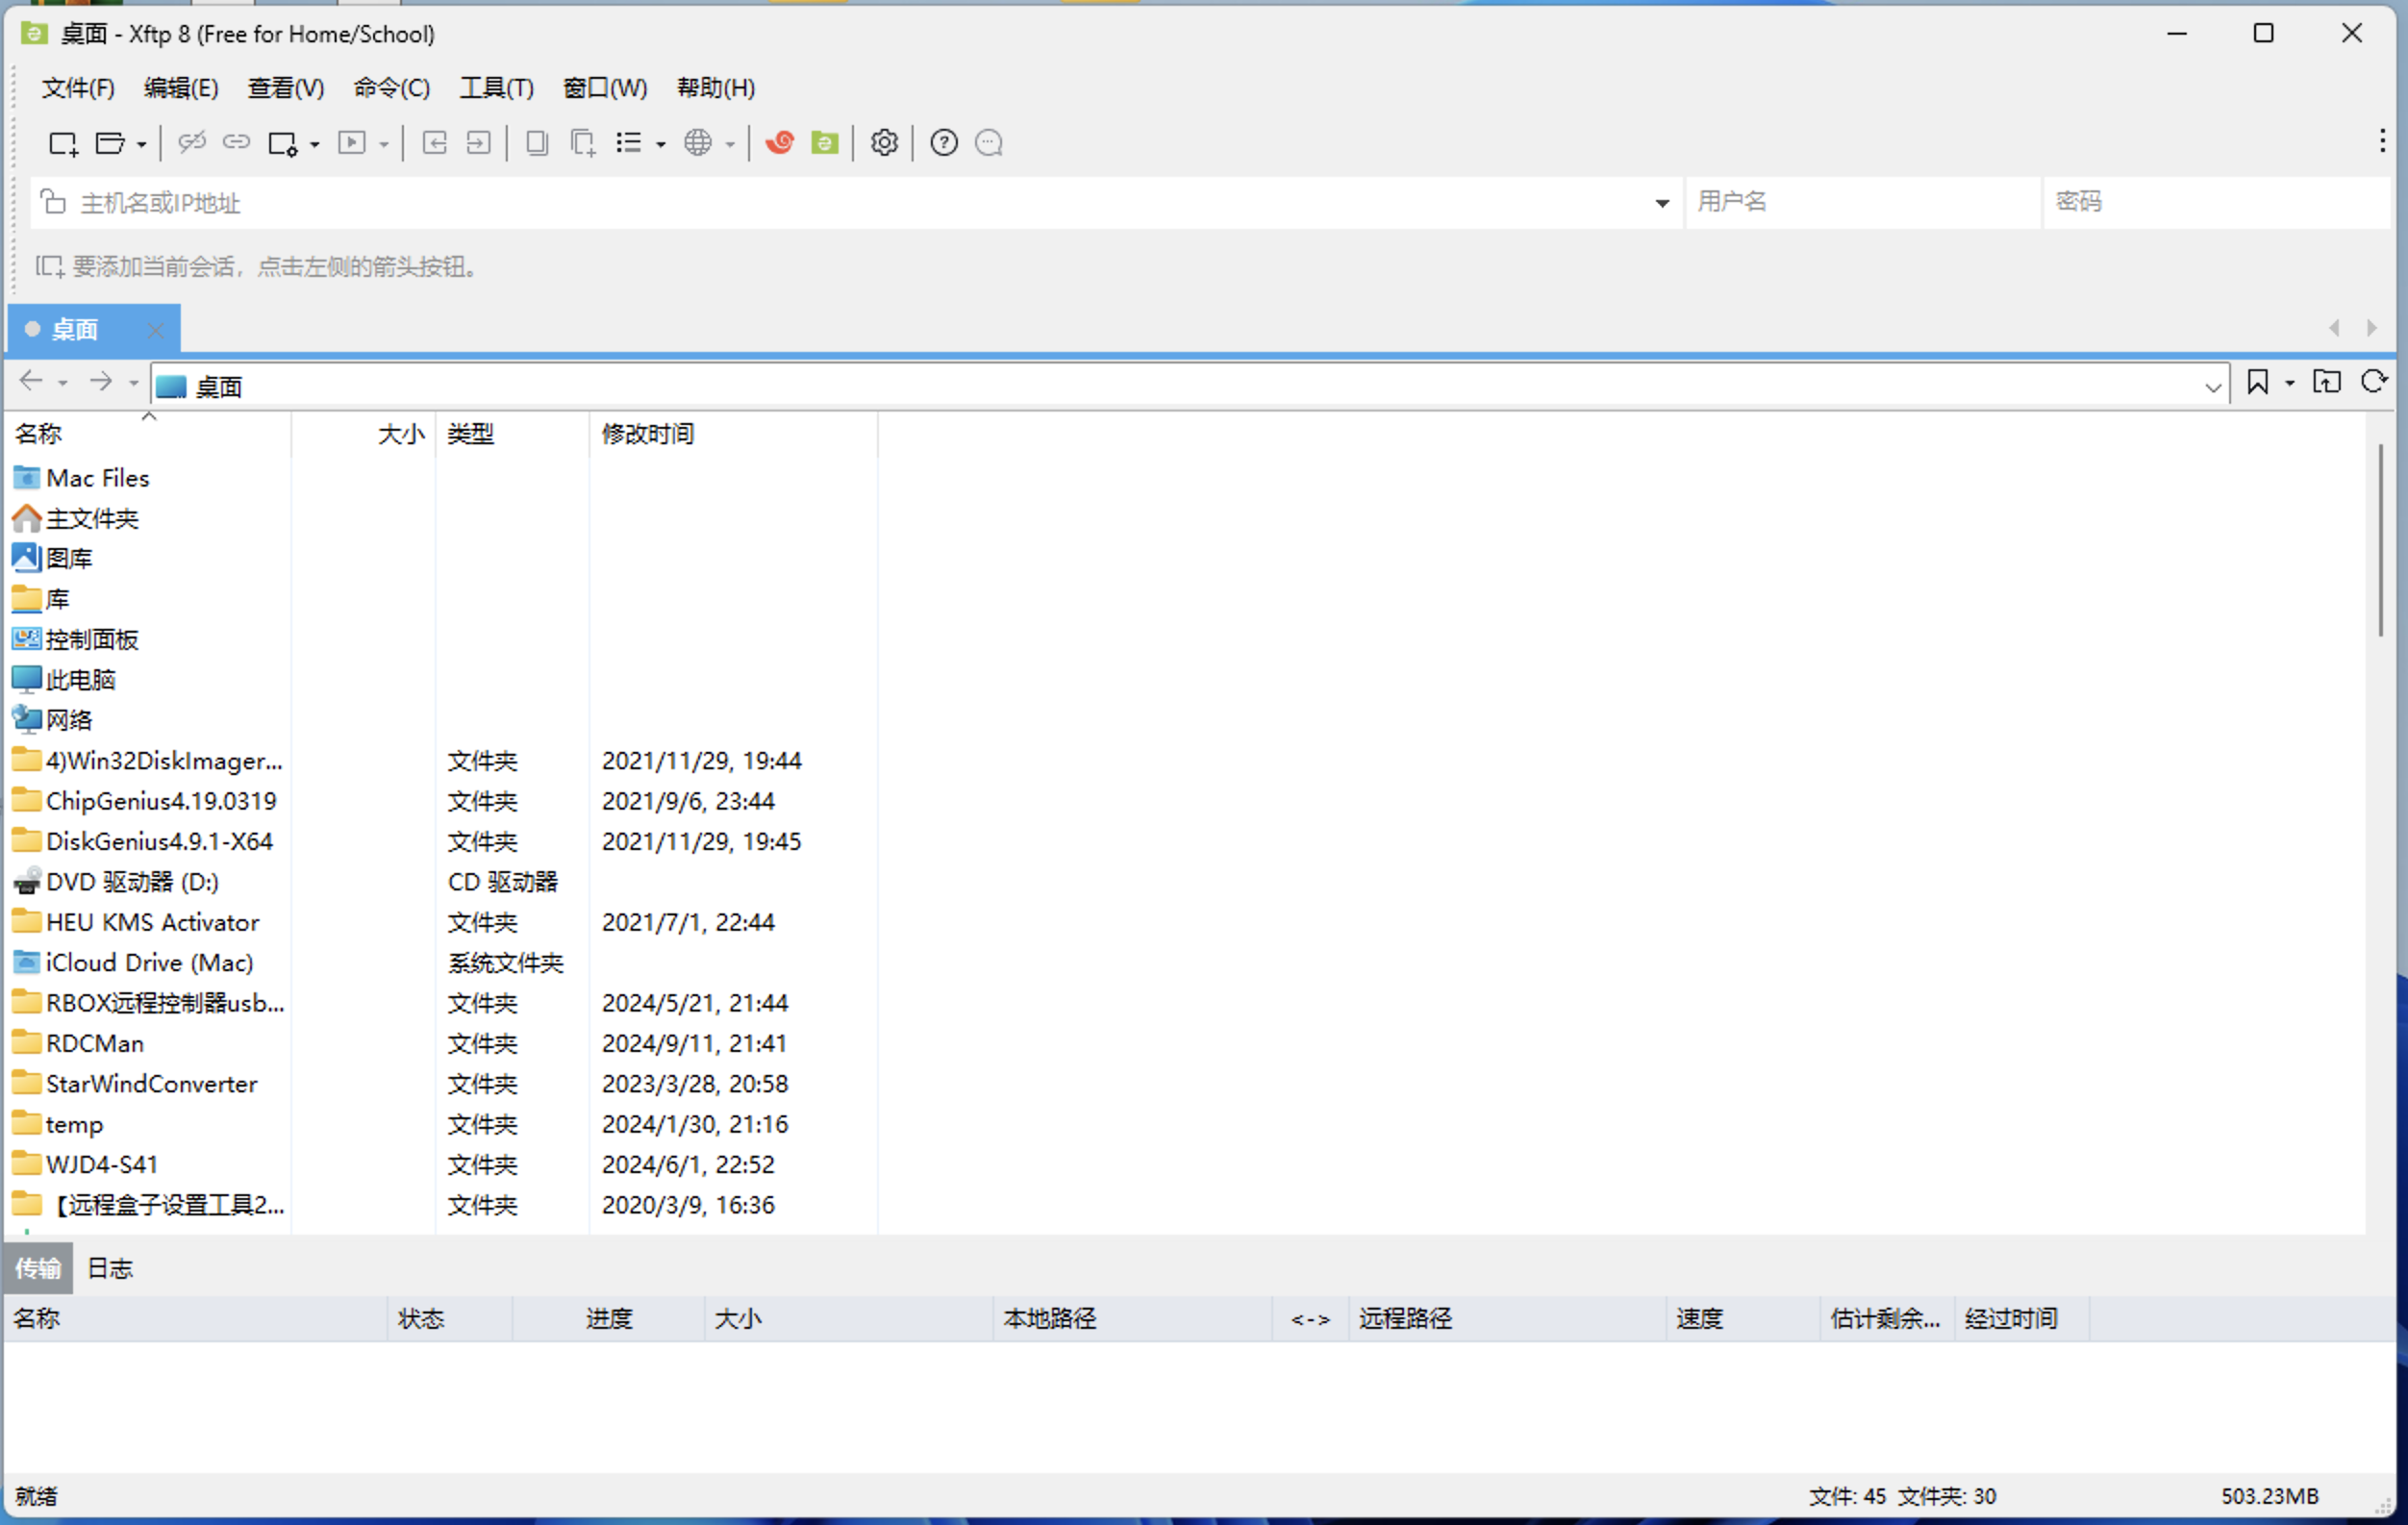Open help with the question-mark icon
Screen dimensions: 2408x1525
point(944,143)
